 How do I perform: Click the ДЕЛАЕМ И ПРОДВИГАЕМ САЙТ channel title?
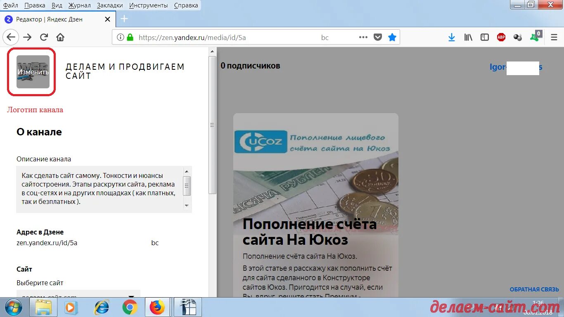(125, 71)
